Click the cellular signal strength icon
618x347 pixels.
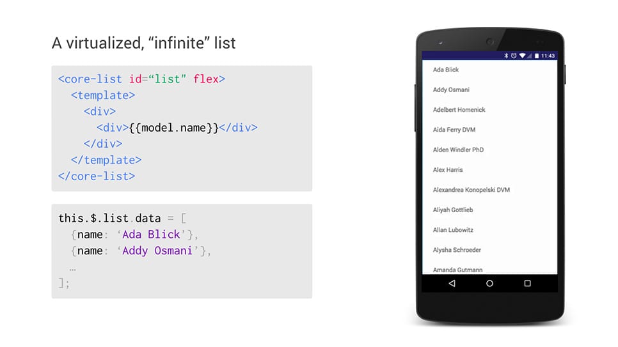[530, 56]
